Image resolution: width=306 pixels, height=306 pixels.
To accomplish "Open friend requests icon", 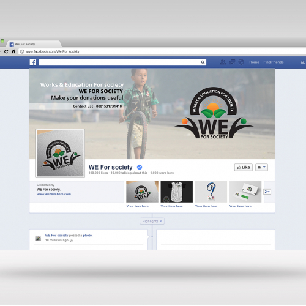I will [223, 62].
